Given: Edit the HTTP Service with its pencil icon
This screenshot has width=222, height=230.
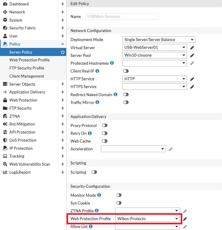Looking at the screenshot, I should tap(192, 79).
